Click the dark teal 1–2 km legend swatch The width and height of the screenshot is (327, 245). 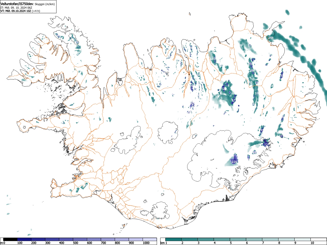(173, 239)
